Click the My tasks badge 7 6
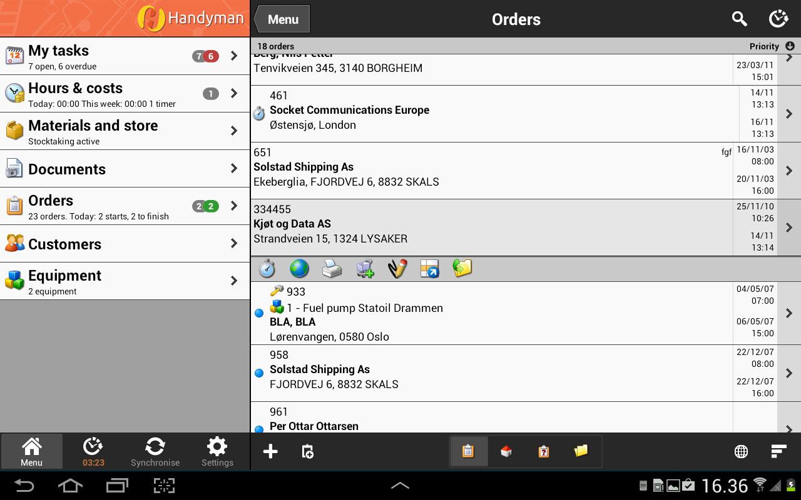This screenshot has width=801, height=500. 205,56
